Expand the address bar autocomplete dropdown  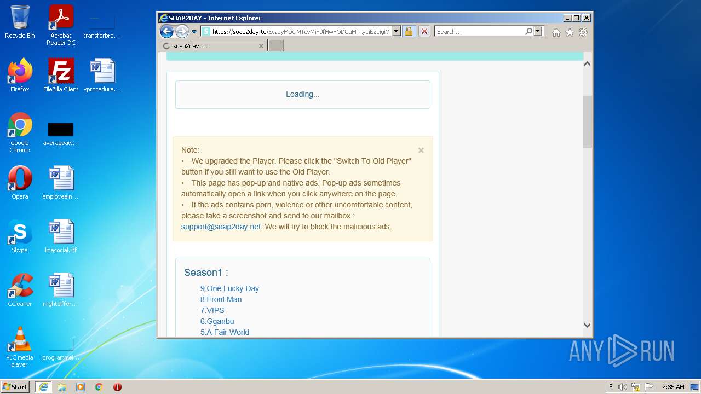click(x=397, y=31)
